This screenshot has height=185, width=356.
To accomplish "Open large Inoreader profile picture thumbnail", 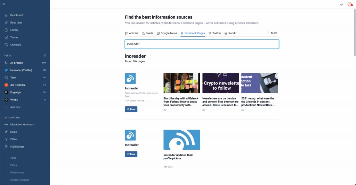I will 182,140.
